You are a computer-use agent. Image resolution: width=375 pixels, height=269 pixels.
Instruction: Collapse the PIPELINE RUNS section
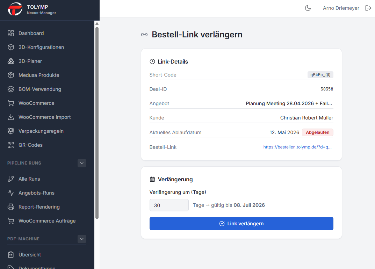[x=82, y=163]
